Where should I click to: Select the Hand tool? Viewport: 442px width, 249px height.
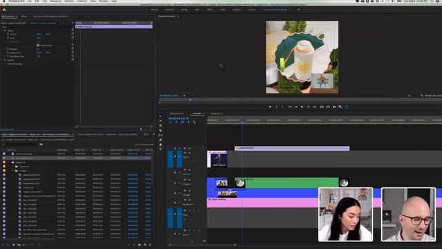click(x=160, y=145)
